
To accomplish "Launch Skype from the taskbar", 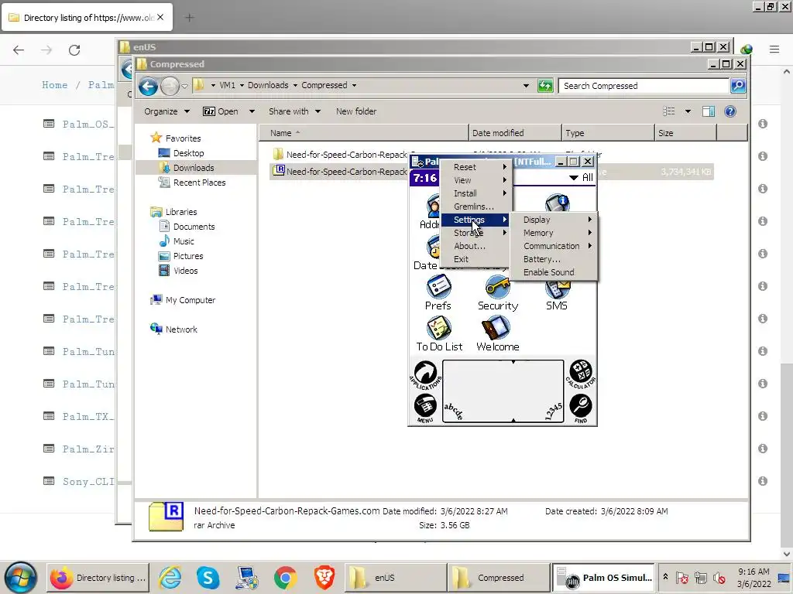I will (208, 577).
